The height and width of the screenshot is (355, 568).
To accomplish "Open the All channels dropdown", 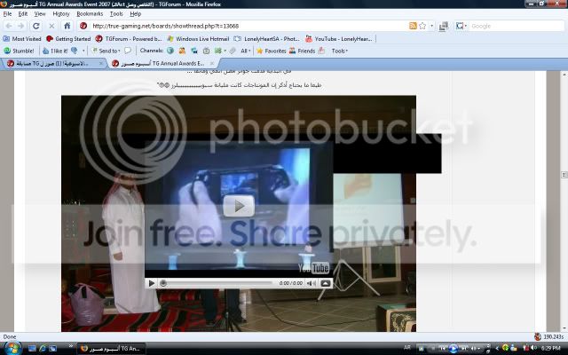I will tap(246, 51).
